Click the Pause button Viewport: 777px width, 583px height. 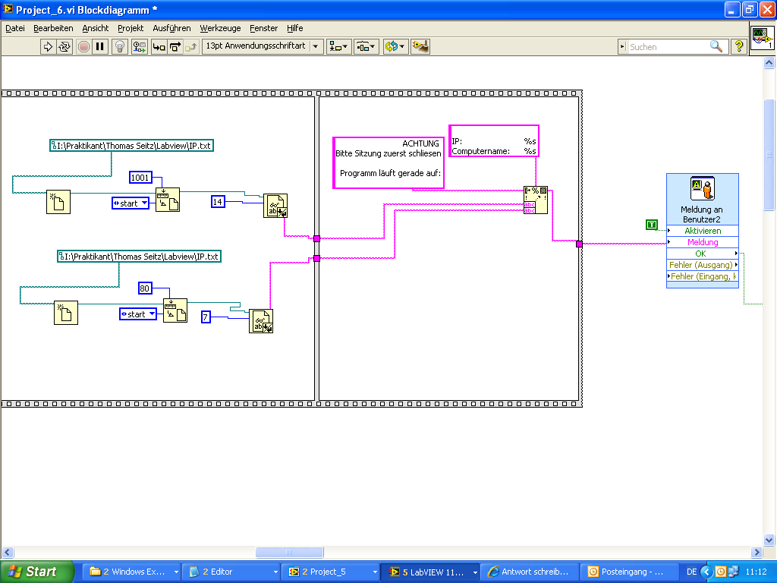point(100,46)
